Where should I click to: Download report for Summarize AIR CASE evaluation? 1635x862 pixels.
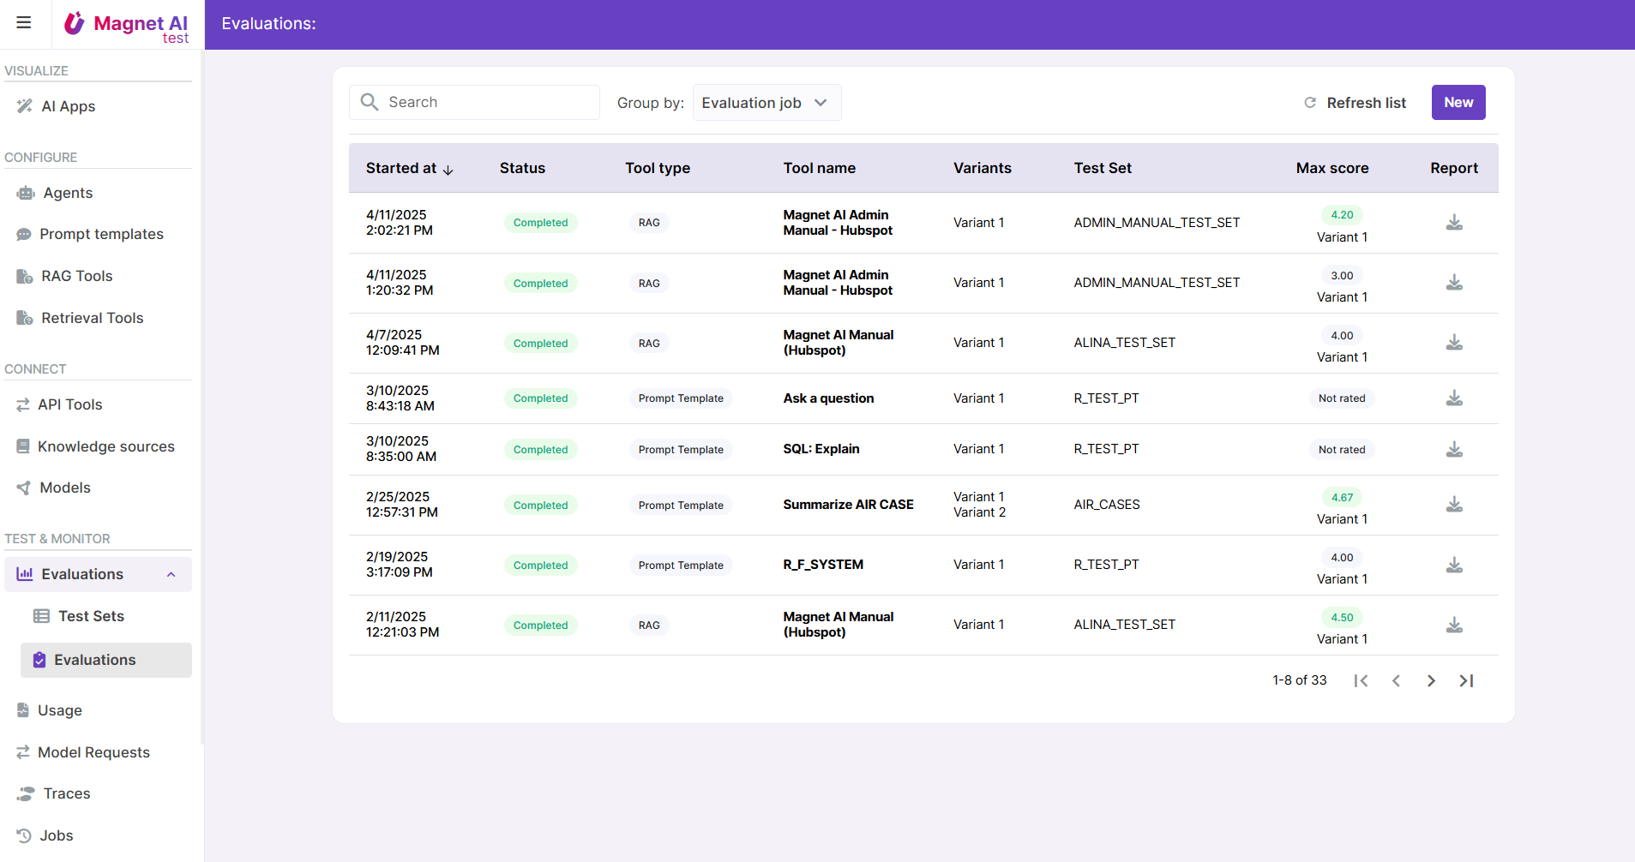click(x=1454, y=505)
